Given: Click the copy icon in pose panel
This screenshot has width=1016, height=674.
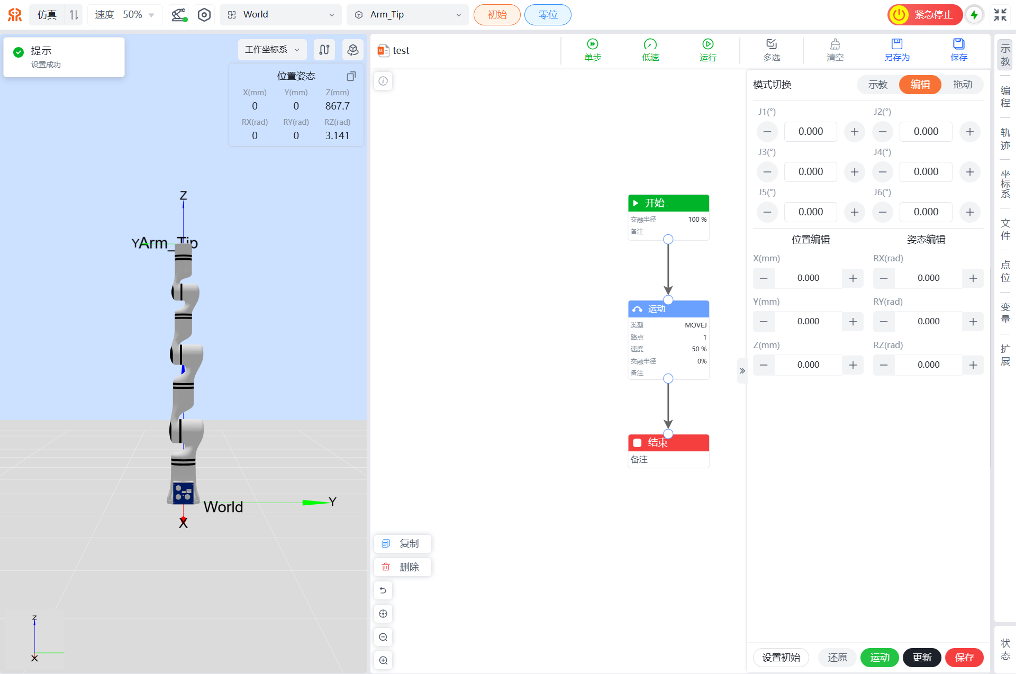Looking at the screenshot, I should [x=351, y=76].
